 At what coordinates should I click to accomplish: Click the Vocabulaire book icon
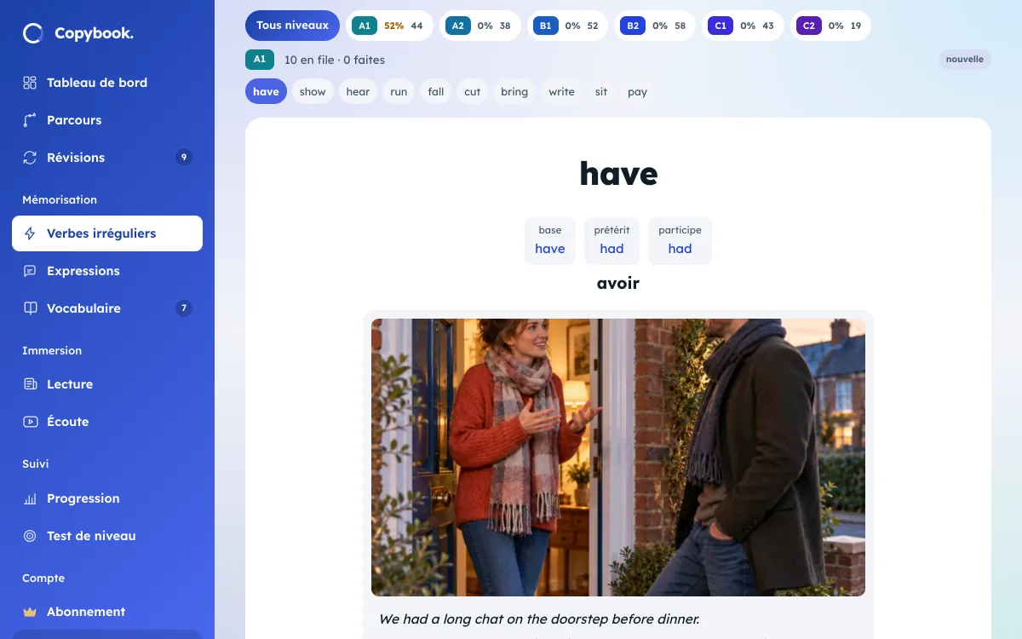coord(30,308)
